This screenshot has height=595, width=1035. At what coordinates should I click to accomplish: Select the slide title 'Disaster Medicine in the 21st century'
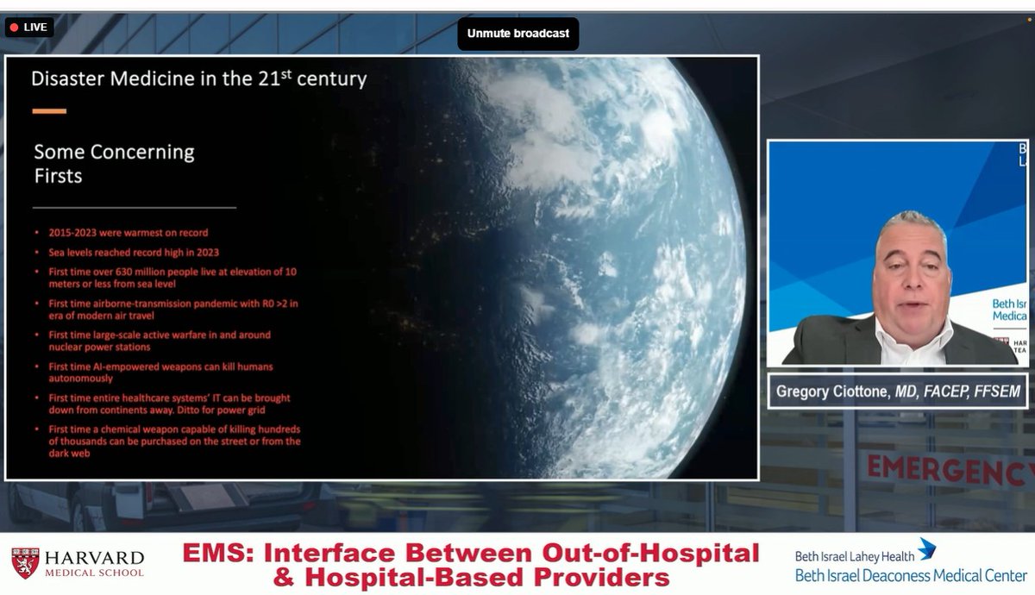199,78
